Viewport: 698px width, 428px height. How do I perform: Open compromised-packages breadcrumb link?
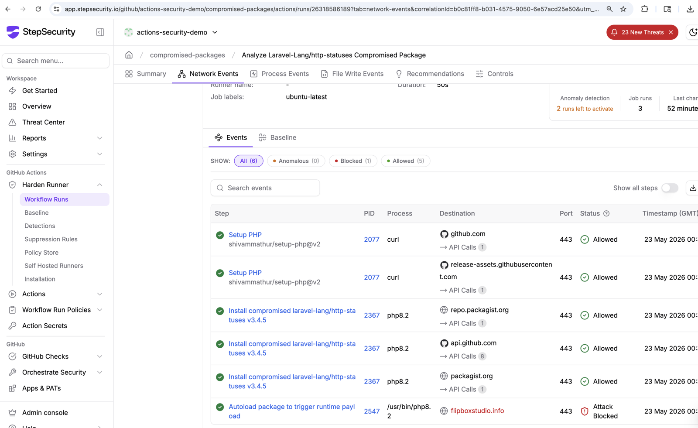(188, 55)
